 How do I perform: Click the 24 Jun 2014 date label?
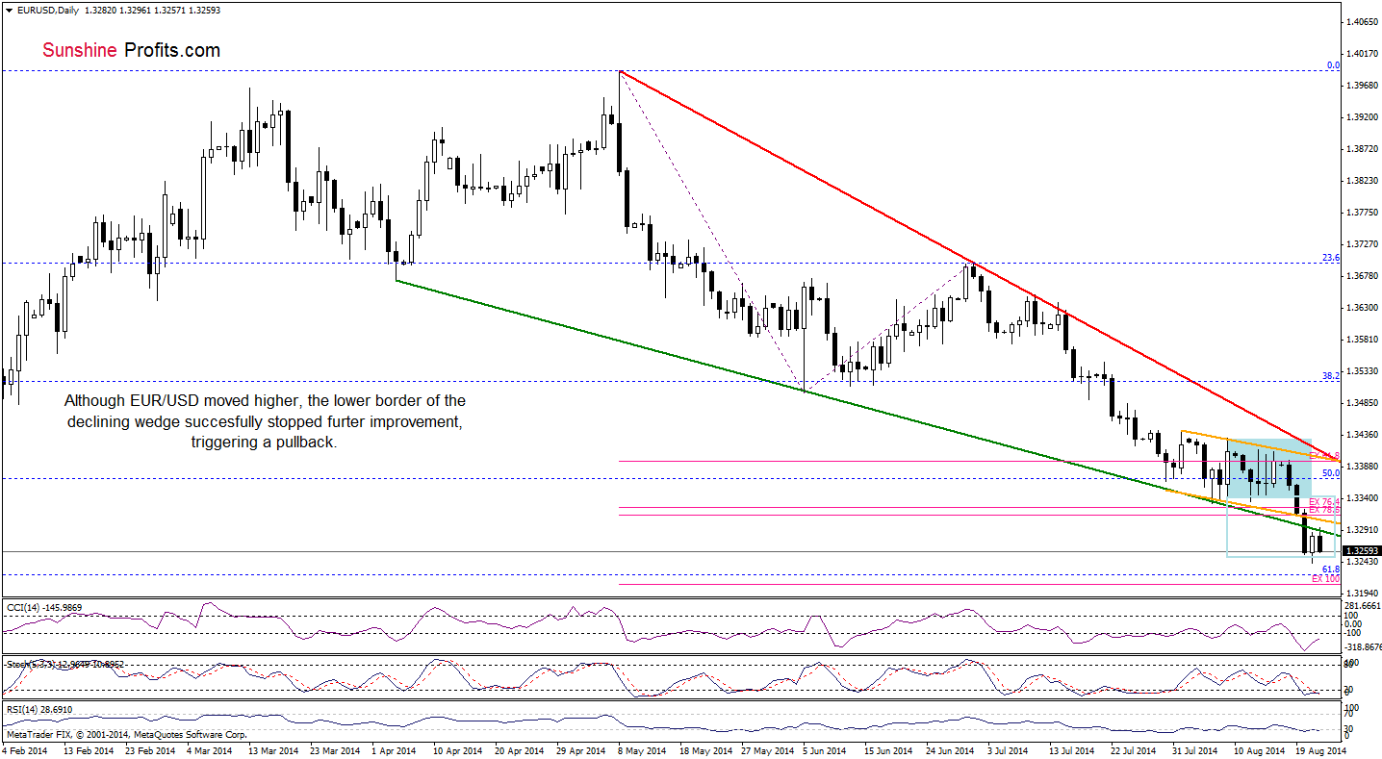tap(951, 749)
